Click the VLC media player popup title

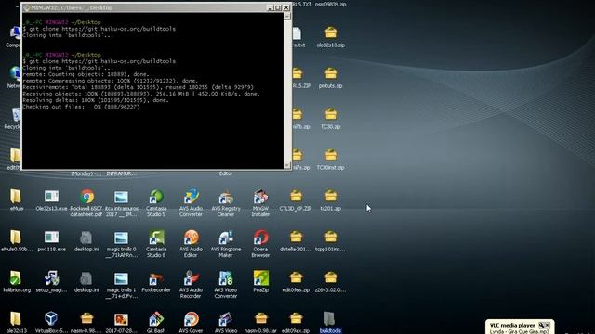(512, 325)
